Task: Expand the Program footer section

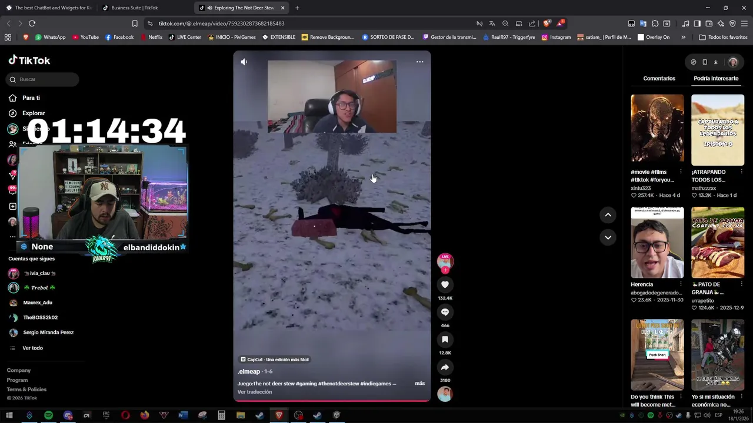Action: 17,380
